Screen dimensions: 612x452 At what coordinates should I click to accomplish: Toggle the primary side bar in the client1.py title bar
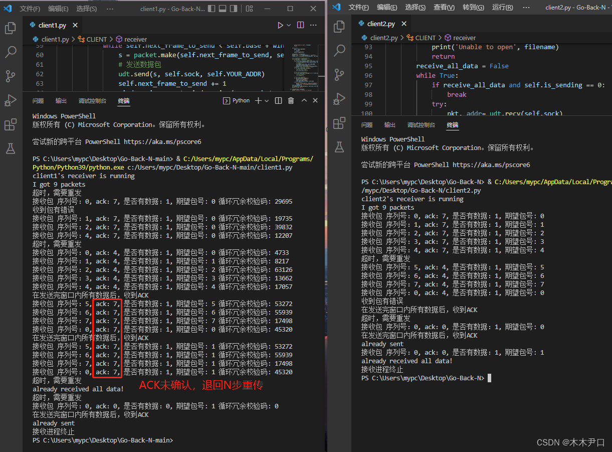212,9
